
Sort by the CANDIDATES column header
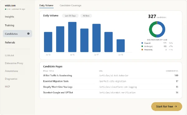click(172, 71)
